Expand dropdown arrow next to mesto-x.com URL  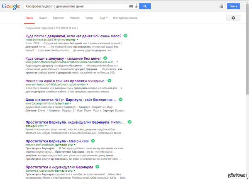tap(74, 145)
